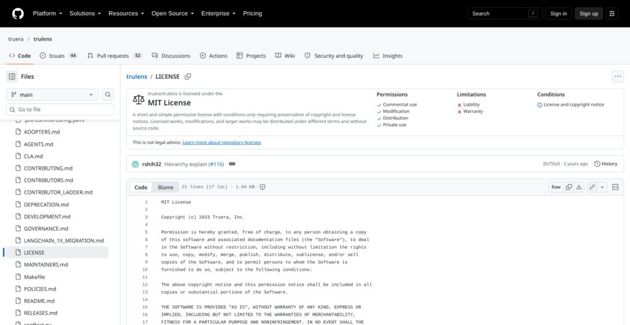The image size is (630, 325).
Task: Open the more file actions ellipsis
Action: 618,76
